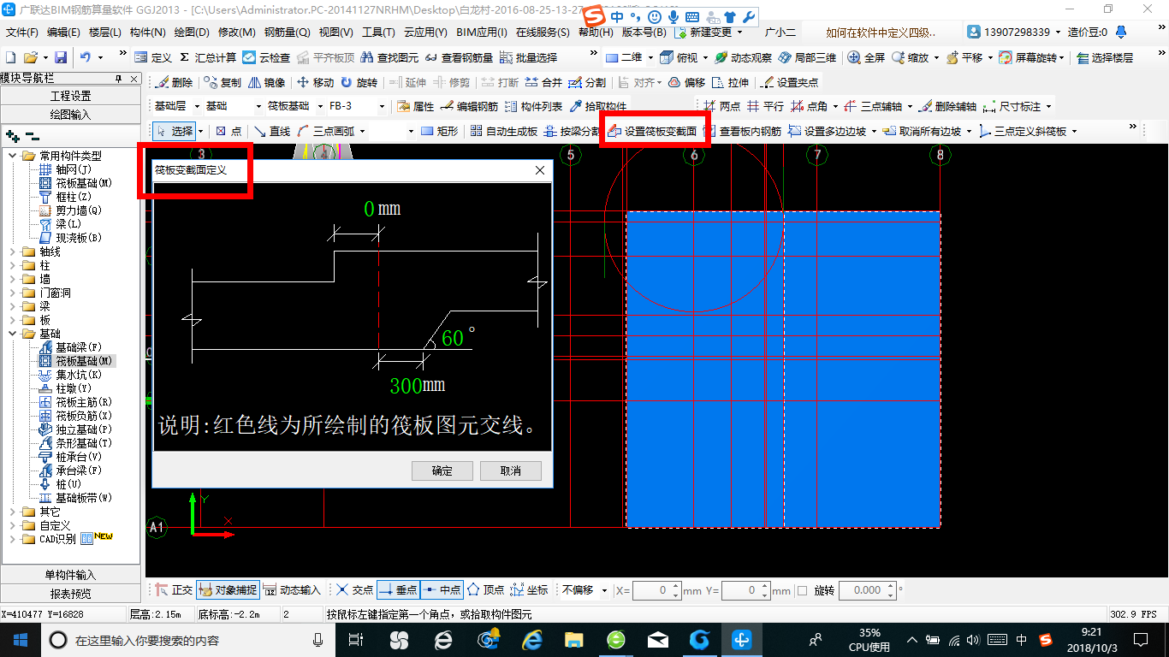This screenshot has width=1169, height=657.
Task: Click 取消 in 筏板变截面定义 dialog
Action: [511, 471]
